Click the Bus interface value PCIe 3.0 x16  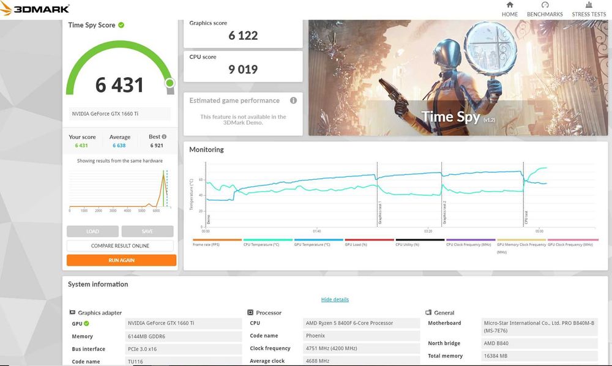pyautogui.click(x=184, y=349)
